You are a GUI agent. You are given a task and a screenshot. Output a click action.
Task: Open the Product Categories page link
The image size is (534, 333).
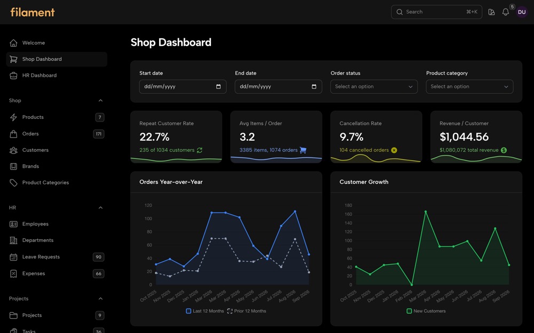(x=57, y=183)
